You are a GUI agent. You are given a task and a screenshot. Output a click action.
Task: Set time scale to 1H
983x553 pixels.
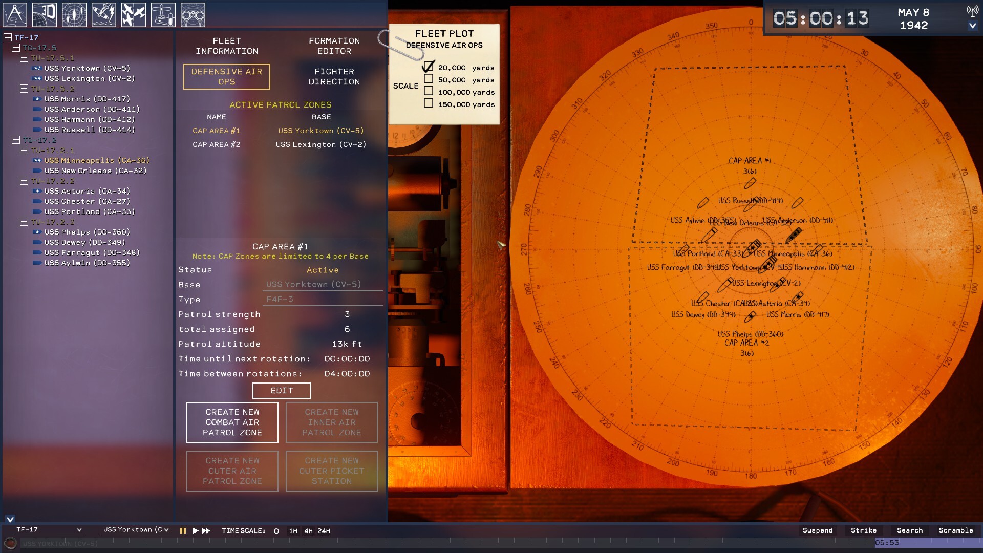pos(293,531)
